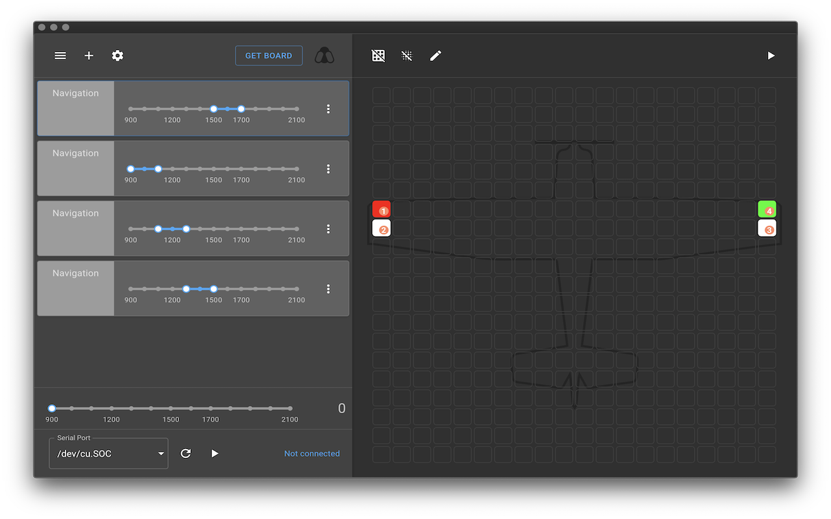Connect using play button beside refresh
The height and width of the screenshot is (519, 831).
click(x=215, y=453)
